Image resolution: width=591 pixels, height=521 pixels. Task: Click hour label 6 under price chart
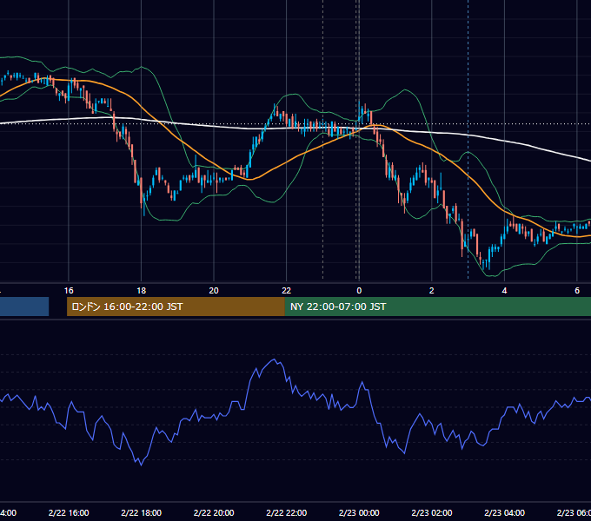pyautogui.click(x=577, y=291)
